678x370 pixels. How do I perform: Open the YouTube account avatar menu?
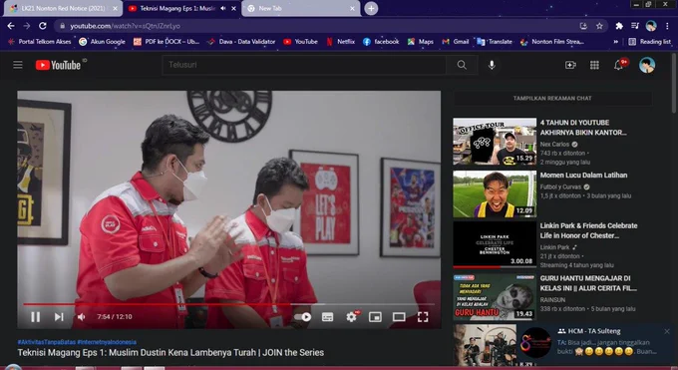coord(647,65)
